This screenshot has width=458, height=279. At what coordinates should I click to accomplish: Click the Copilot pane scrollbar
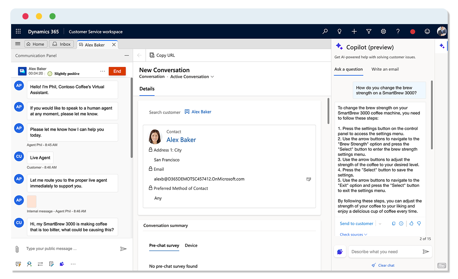point(432,115)
